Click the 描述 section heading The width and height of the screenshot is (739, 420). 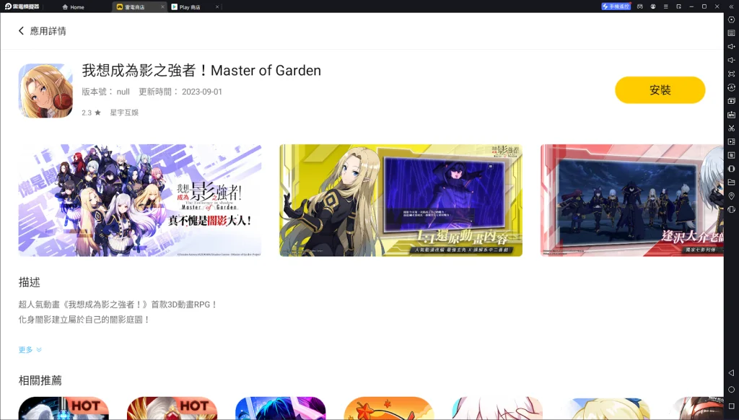coord(29,282)
